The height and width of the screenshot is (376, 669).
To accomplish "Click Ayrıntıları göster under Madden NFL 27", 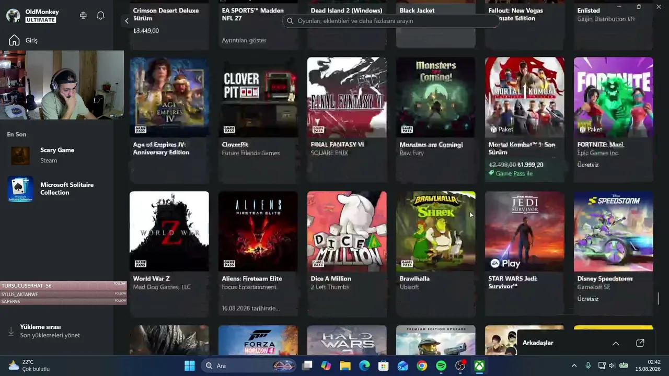I will pos(244,40).
